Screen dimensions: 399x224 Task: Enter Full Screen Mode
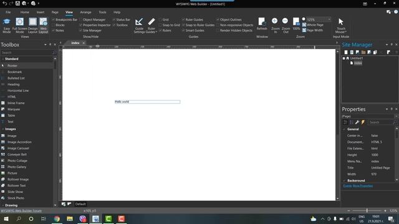click(x=19, y=26)
